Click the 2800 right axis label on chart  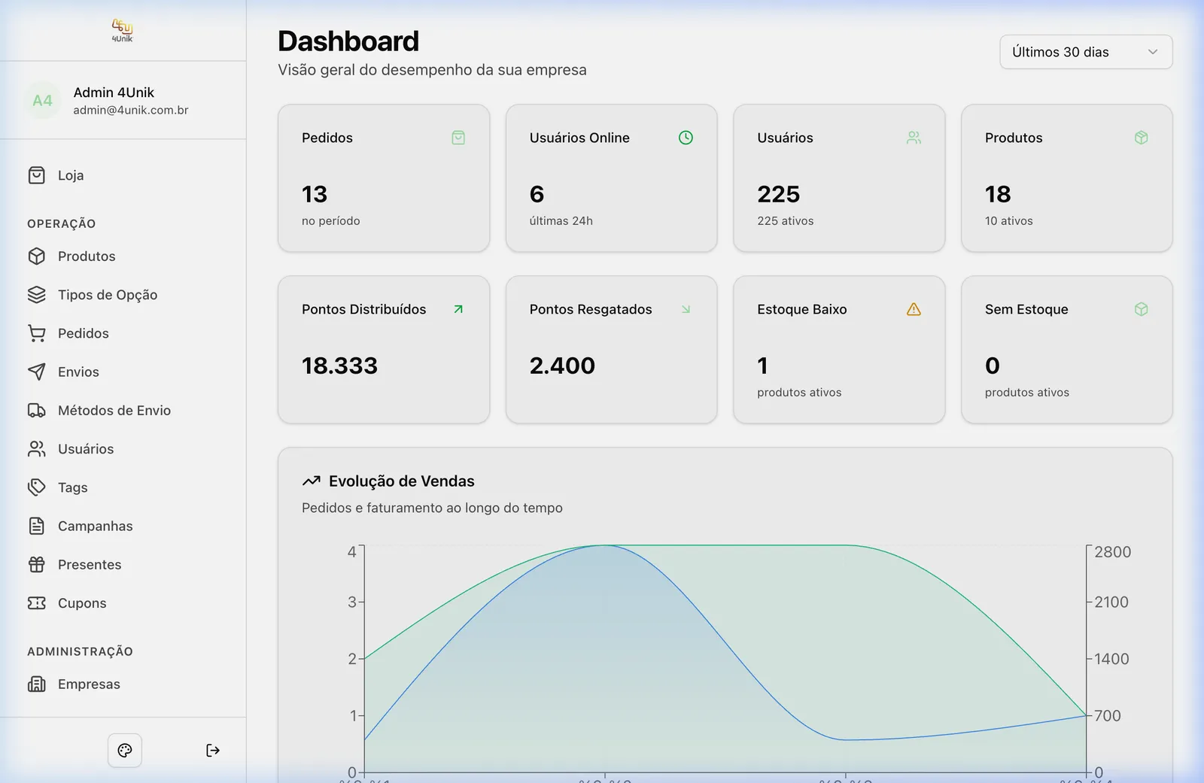click(1112, 552)
